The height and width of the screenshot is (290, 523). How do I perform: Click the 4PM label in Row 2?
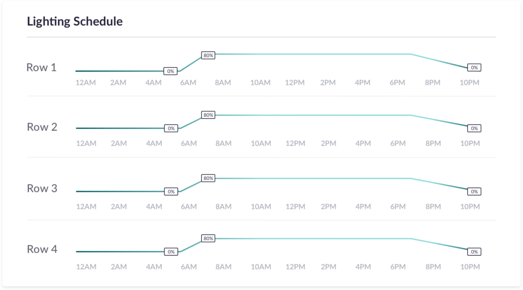pos(363,143)
